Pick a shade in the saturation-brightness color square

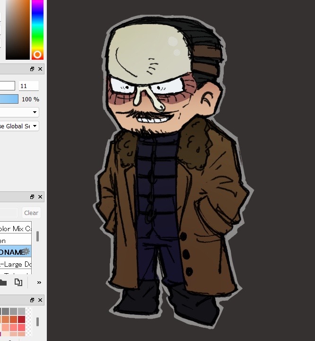coord(17,29)
